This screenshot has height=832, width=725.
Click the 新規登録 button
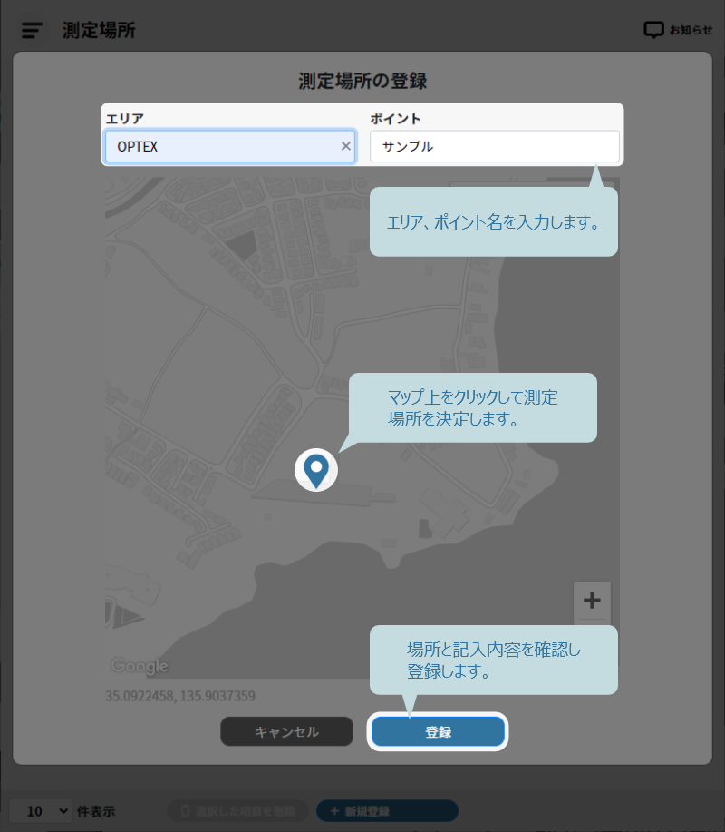pyautogui.click(x=387, y=811)
